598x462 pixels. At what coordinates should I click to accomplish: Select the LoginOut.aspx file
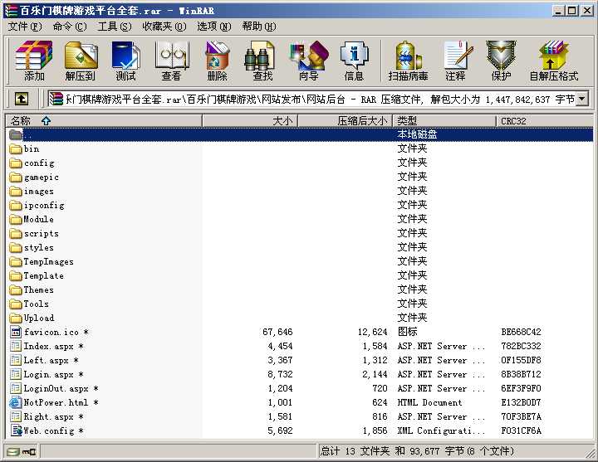(x=300, y=388)
